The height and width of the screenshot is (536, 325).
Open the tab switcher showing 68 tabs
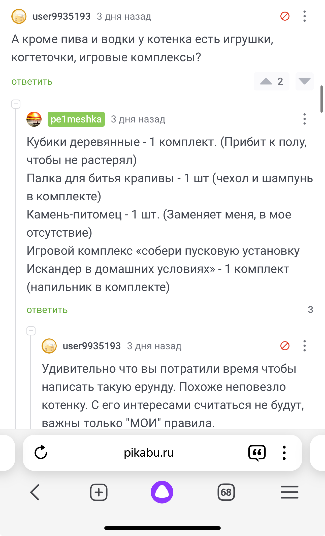click(226, 492)
